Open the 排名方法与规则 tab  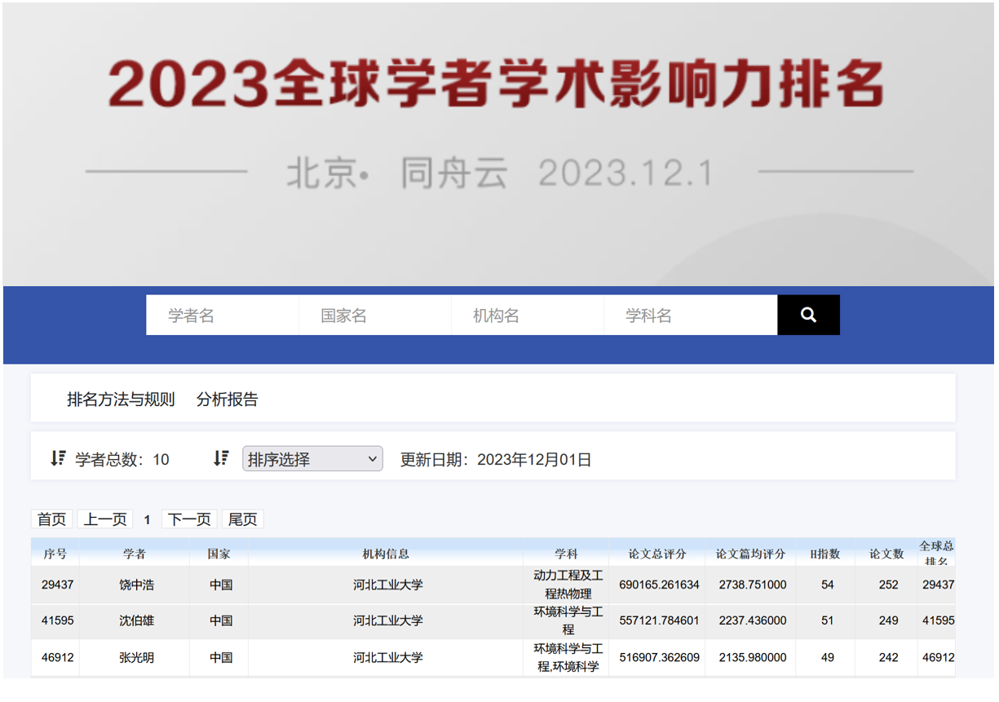(121, 400)
